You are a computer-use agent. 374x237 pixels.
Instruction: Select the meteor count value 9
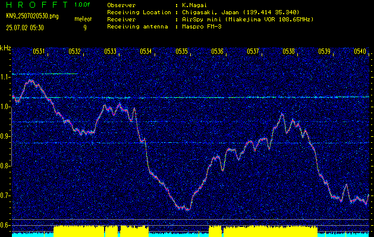pos(85,28)
